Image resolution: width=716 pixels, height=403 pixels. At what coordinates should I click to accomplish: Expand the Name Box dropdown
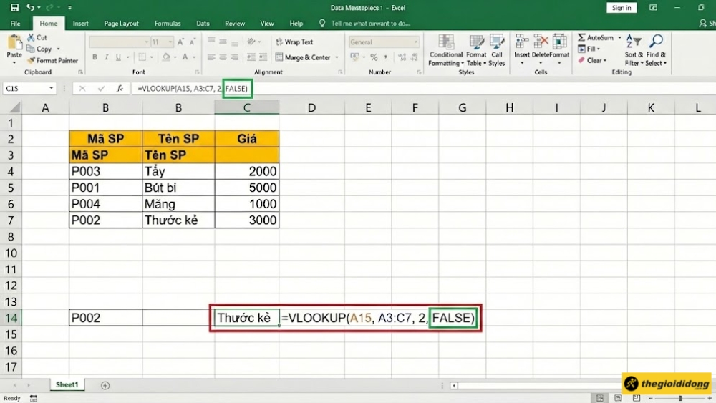tap(52, 89)
